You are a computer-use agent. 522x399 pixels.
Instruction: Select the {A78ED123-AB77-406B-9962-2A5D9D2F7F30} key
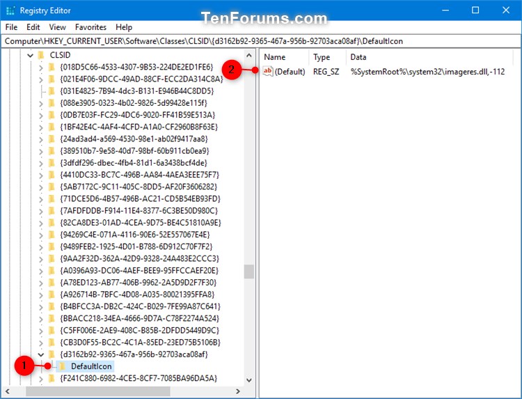click(139, 283)
